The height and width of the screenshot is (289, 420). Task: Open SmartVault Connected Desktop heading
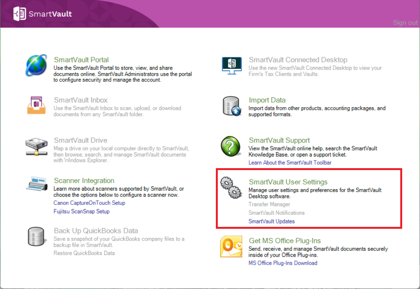click(298, 59)
